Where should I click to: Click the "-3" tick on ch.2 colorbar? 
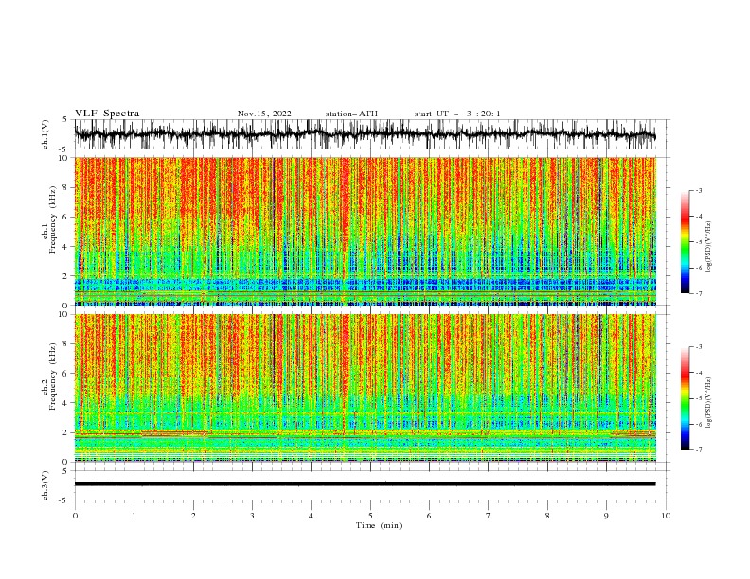click(699, 347)
